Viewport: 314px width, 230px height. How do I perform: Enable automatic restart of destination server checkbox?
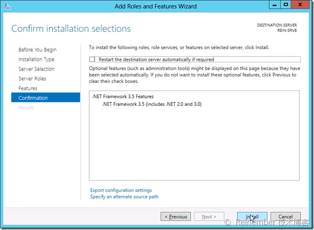pos(92,59)
